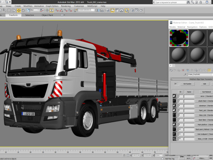The image size is (213, 160).
Task: Click the Render Production teapot icon
Action: pos(141,10)
